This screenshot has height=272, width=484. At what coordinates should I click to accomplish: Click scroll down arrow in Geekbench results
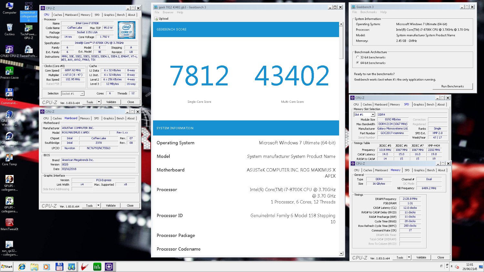coord(341,254)
